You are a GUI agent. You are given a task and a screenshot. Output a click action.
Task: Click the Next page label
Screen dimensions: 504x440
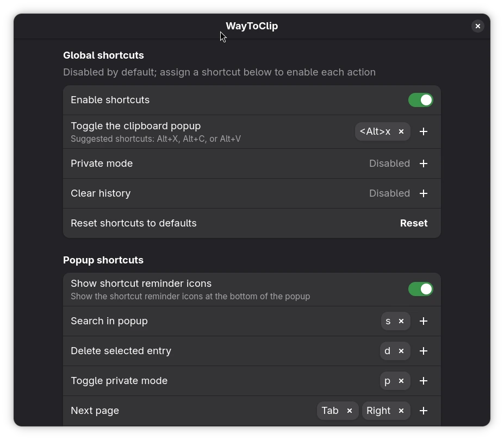coord(95,411)
